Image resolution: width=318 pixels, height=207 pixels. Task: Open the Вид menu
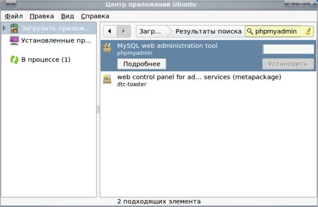[x=67, y=16]
